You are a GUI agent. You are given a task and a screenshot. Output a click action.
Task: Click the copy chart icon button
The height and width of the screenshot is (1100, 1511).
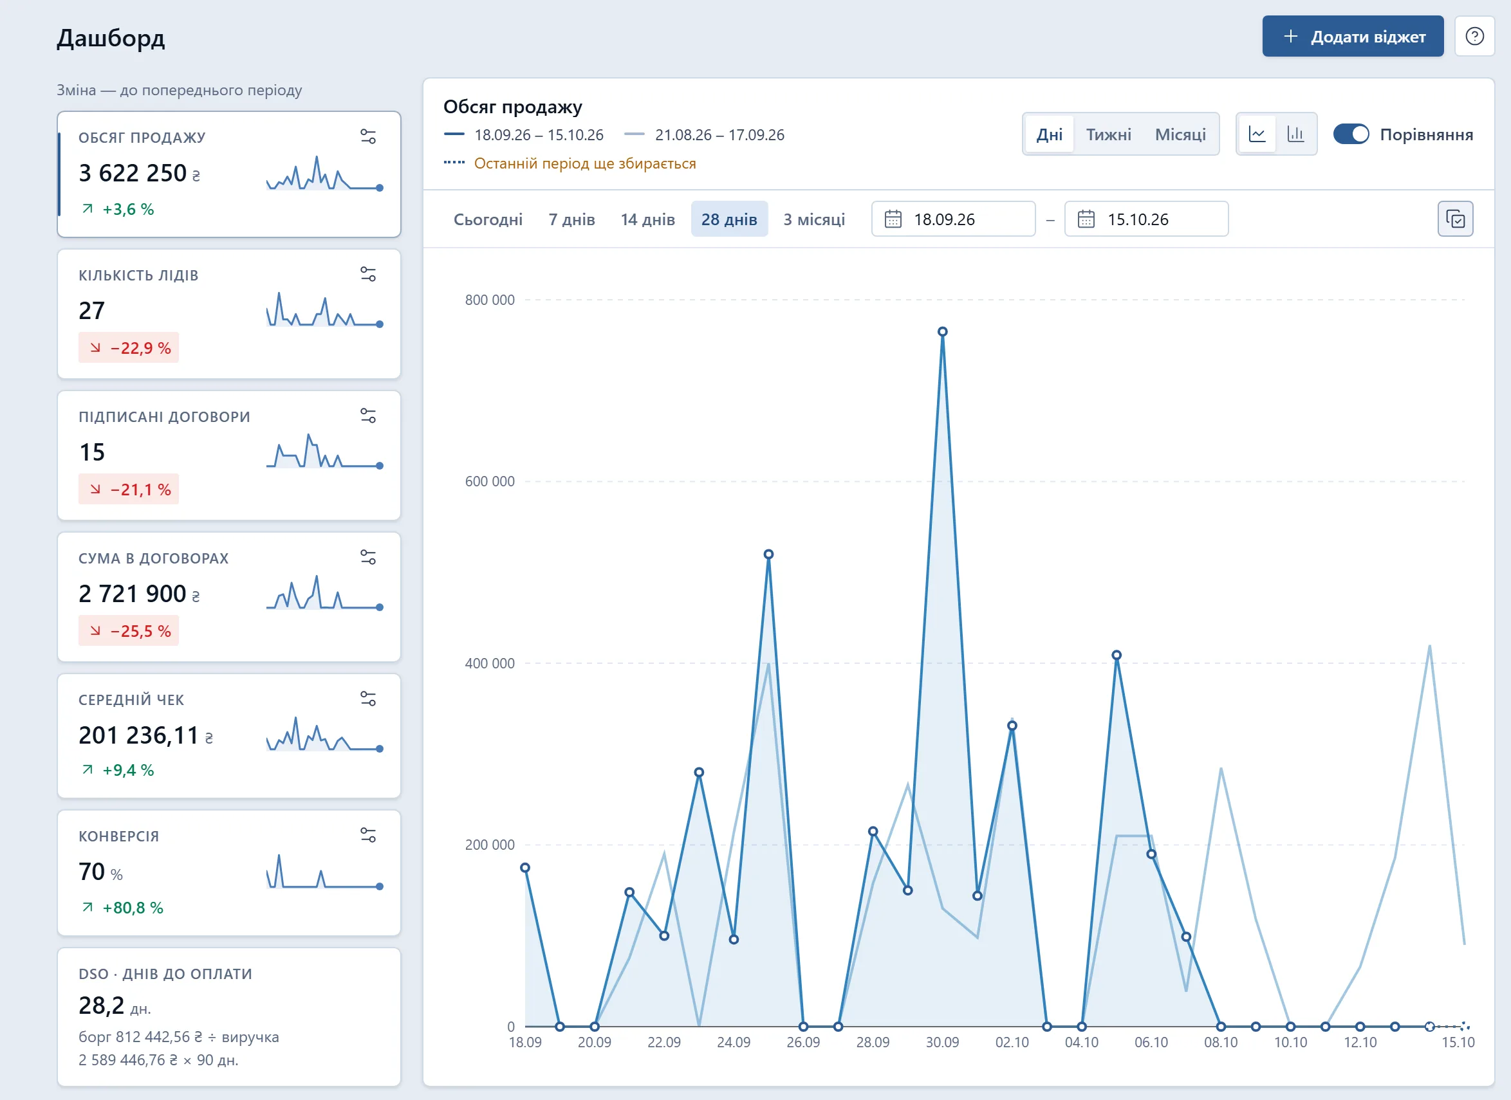[1455, 219]
